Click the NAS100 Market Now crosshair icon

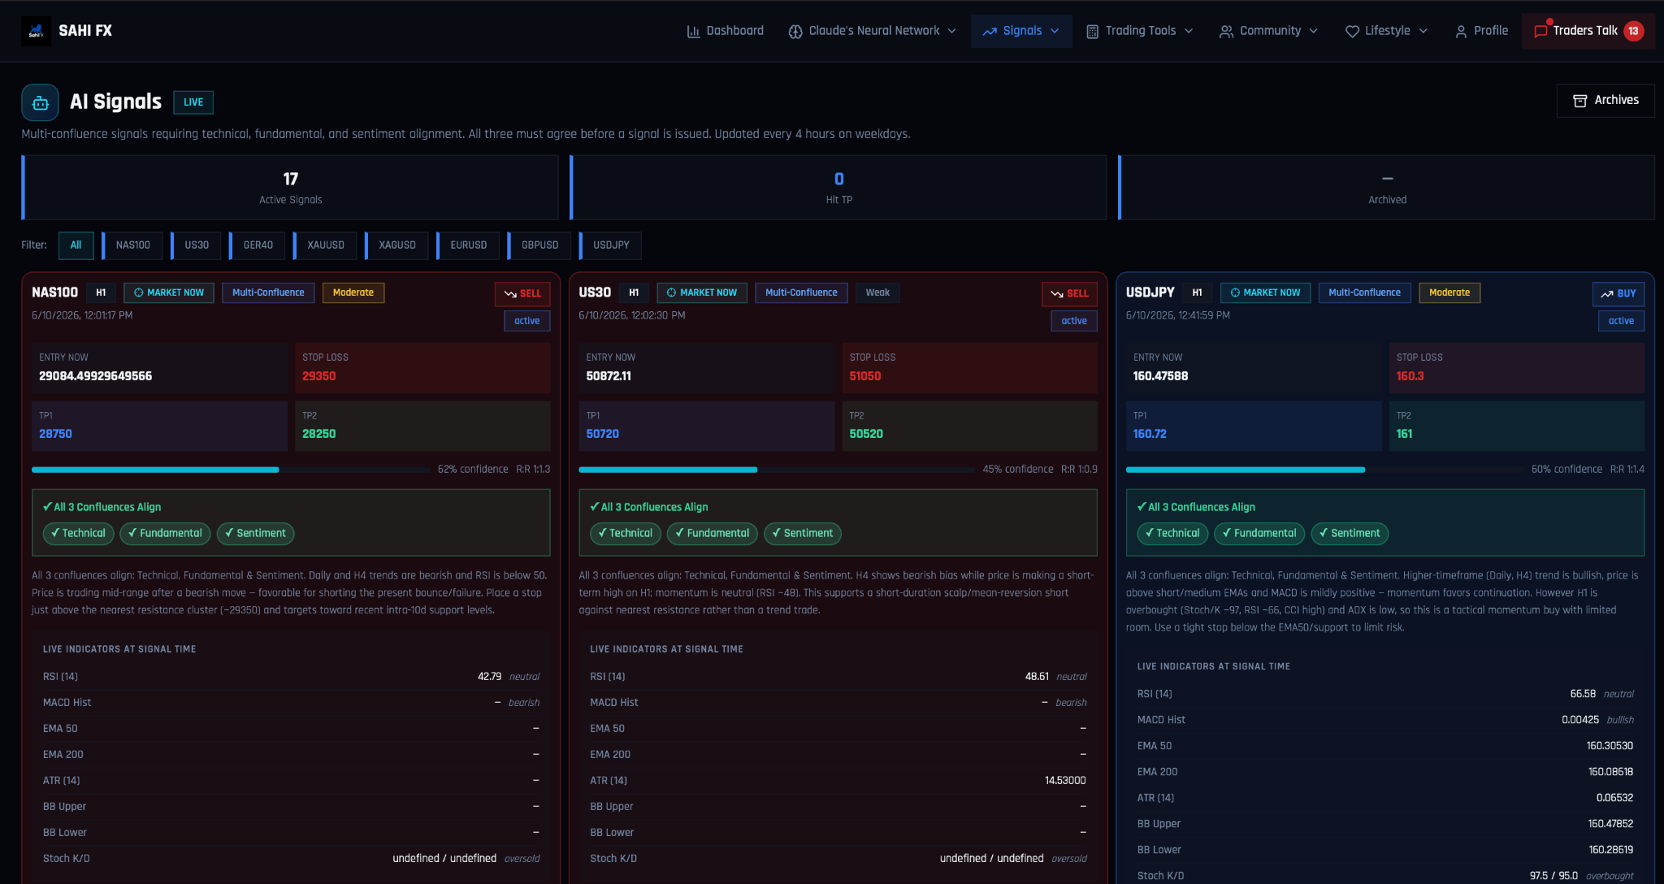[138, 292]
